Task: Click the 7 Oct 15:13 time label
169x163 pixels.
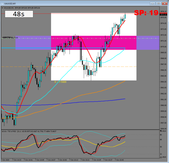Action: 74,160
